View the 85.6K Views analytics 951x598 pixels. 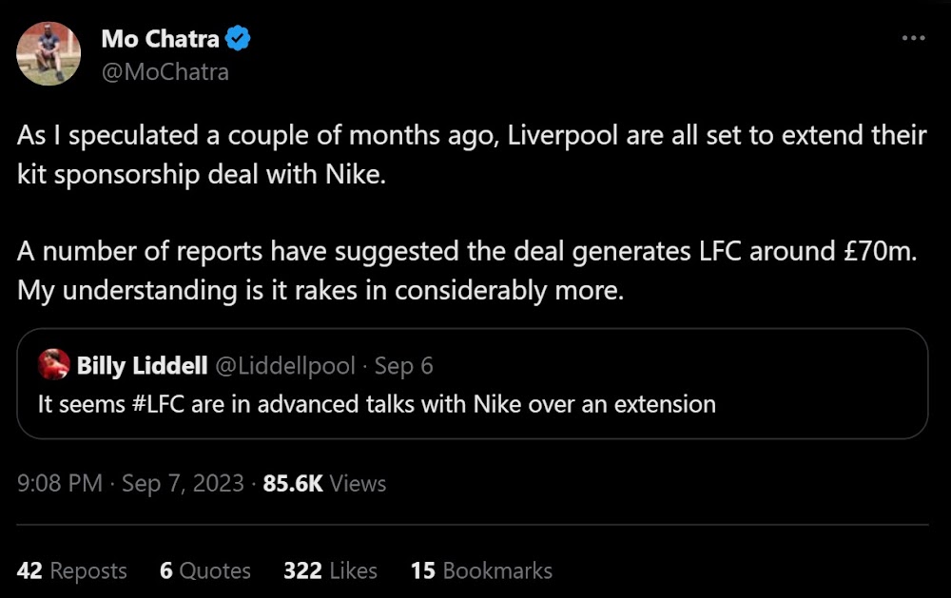point(324,483)
